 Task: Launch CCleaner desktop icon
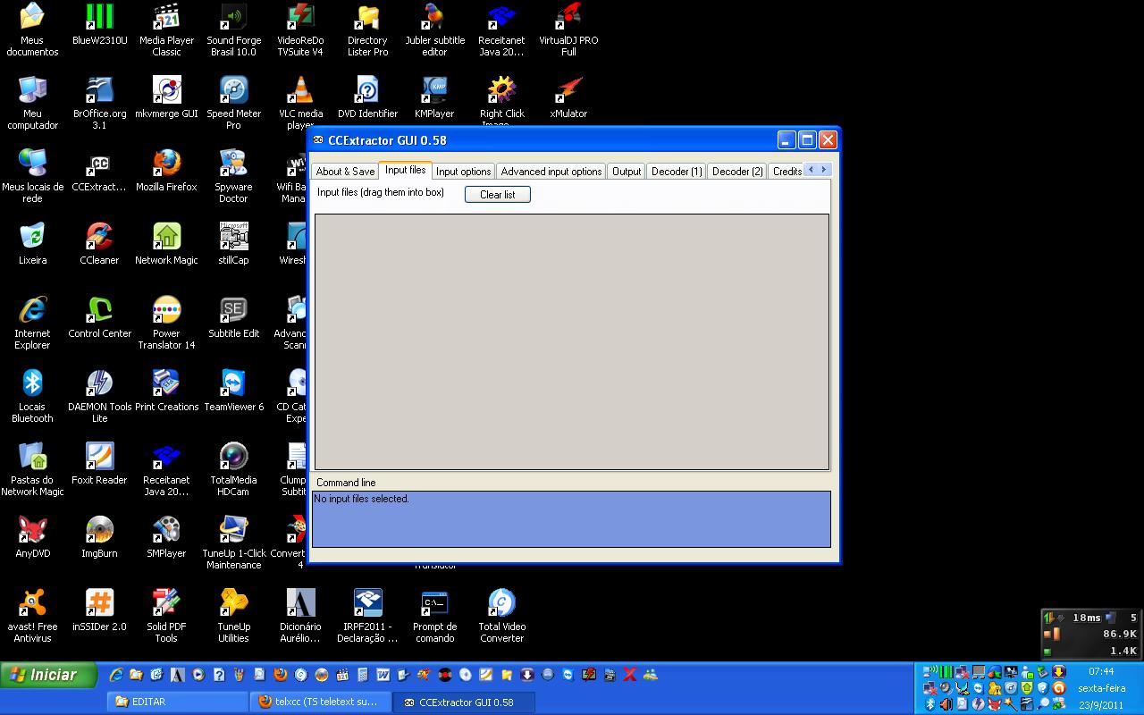99,244
